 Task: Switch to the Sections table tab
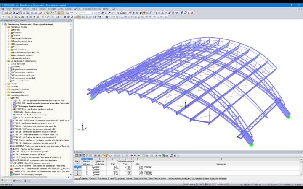(93, 178)
